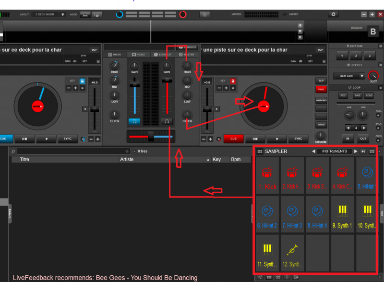
Task: Trigger the Kick 1 sampler pad
Action: 266,176
